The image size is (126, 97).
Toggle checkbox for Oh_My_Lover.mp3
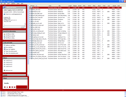coord(30,43)
